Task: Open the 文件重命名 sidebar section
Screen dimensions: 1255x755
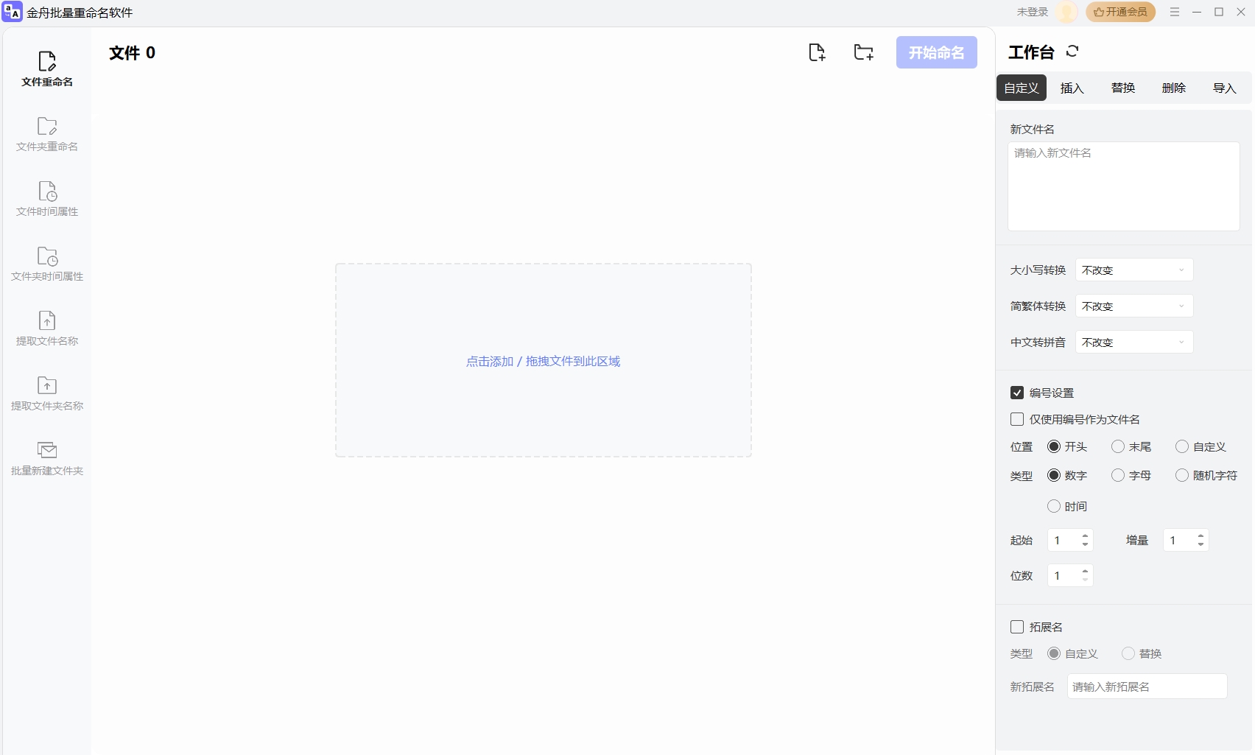Action: click(47, 69)
